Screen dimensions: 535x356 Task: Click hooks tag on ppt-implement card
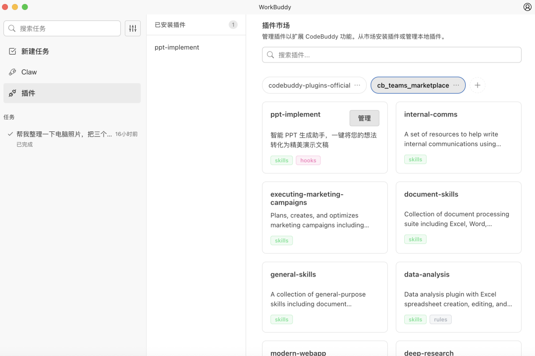coord(308,161)
